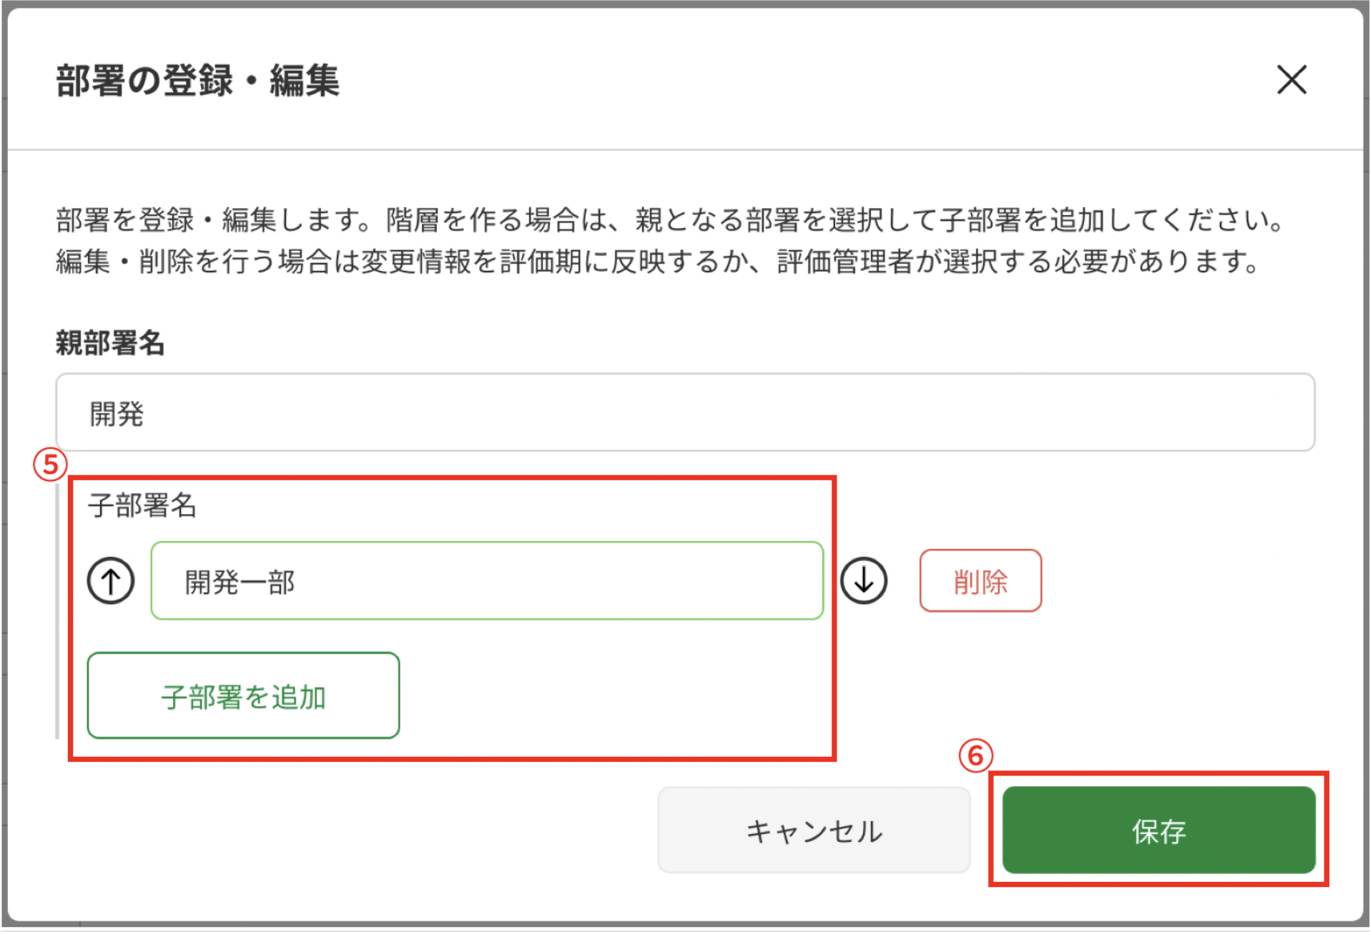Screen dimensions: 1370x932
Task: Close the 部署の登録・編集 dialog with X
Action: pyautogui.click(x=1291, y=79)
